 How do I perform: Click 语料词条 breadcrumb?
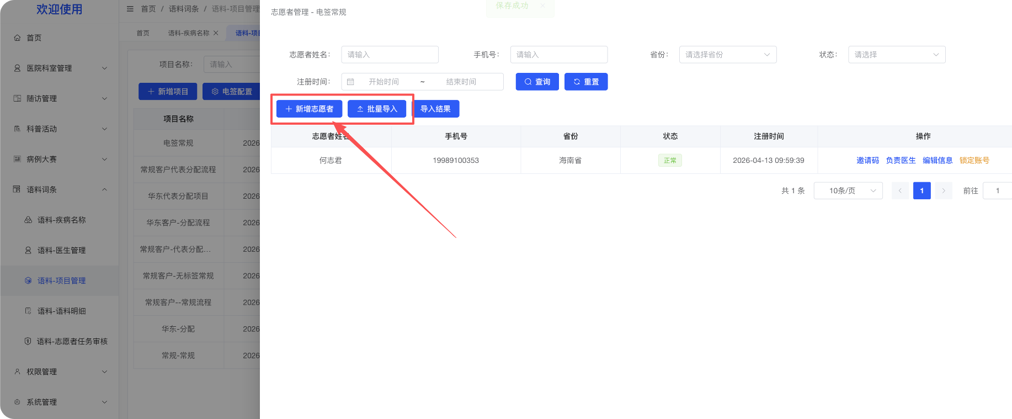pos(184,9)
